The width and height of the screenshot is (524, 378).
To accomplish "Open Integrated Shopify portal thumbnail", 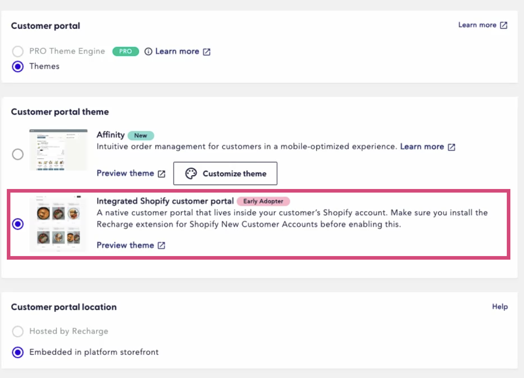I will point(58,223).
